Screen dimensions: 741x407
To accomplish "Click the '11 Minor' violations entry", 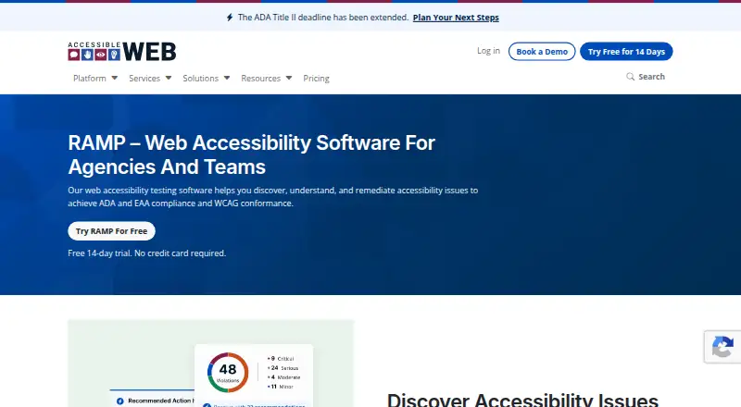I will [x=281, y=387].
